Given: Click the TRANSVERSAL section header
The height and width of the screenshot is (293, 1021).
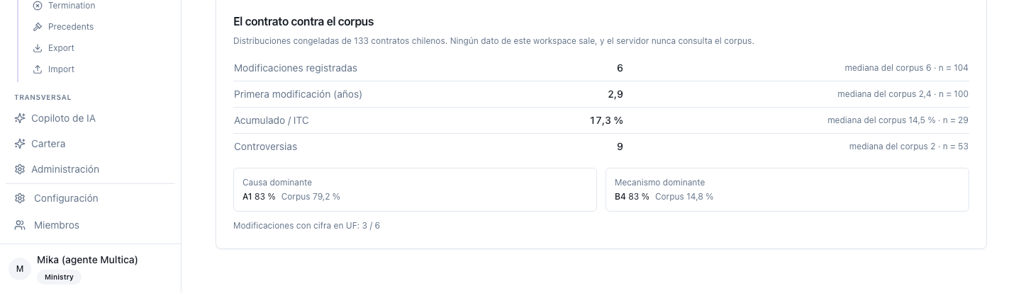Looking at the screenshot, I should click(43, 97).
